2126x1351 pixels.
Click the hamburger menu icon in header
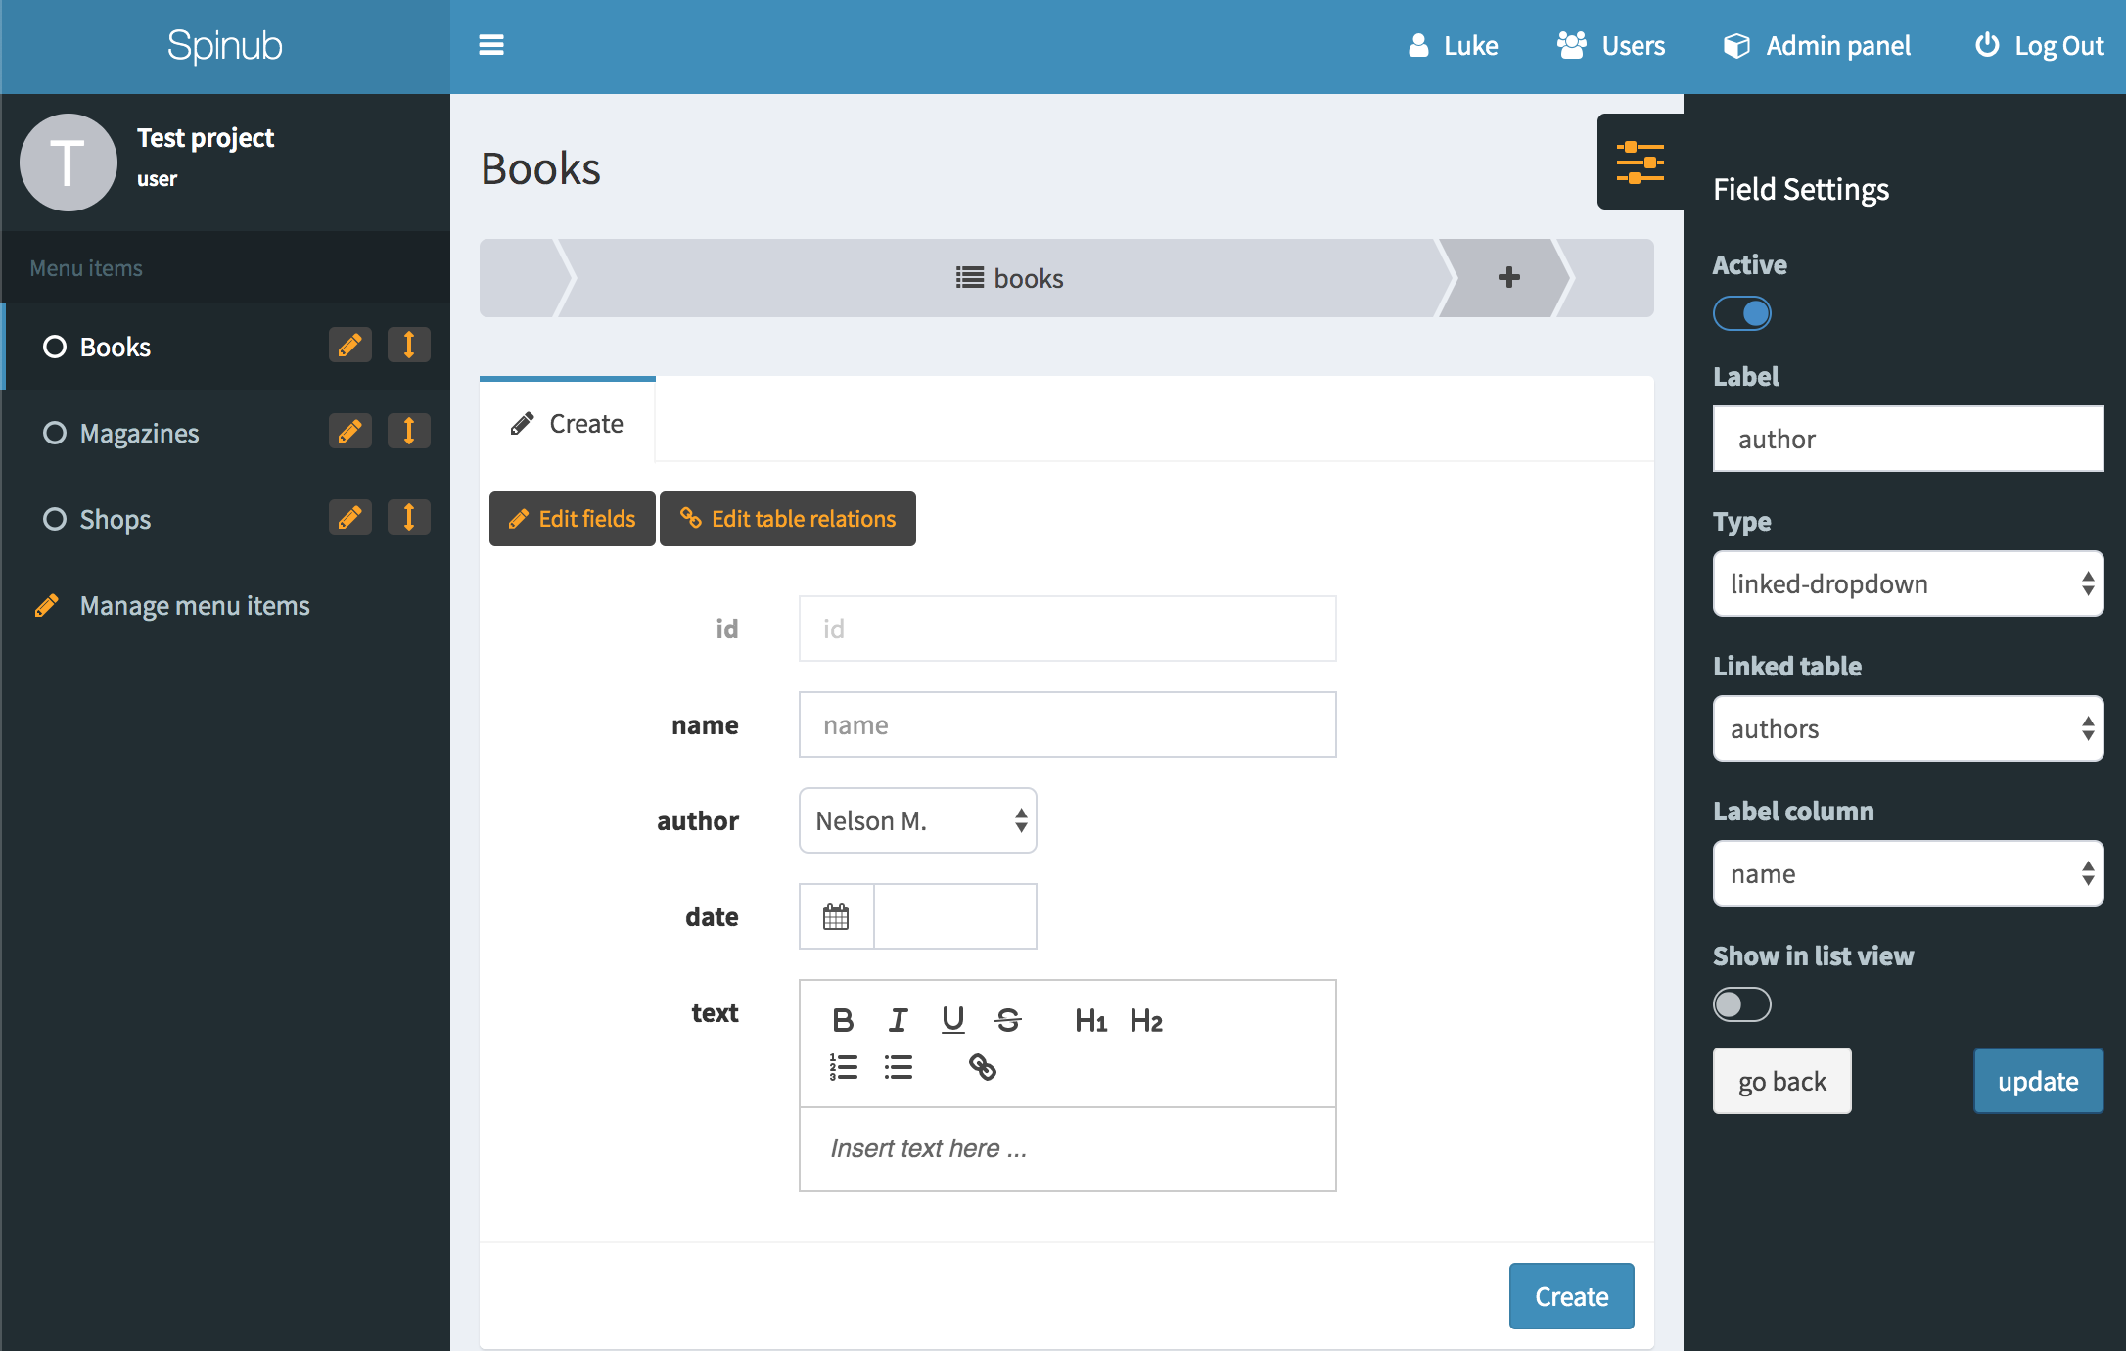pyautogui.click(x=490, y=45)
